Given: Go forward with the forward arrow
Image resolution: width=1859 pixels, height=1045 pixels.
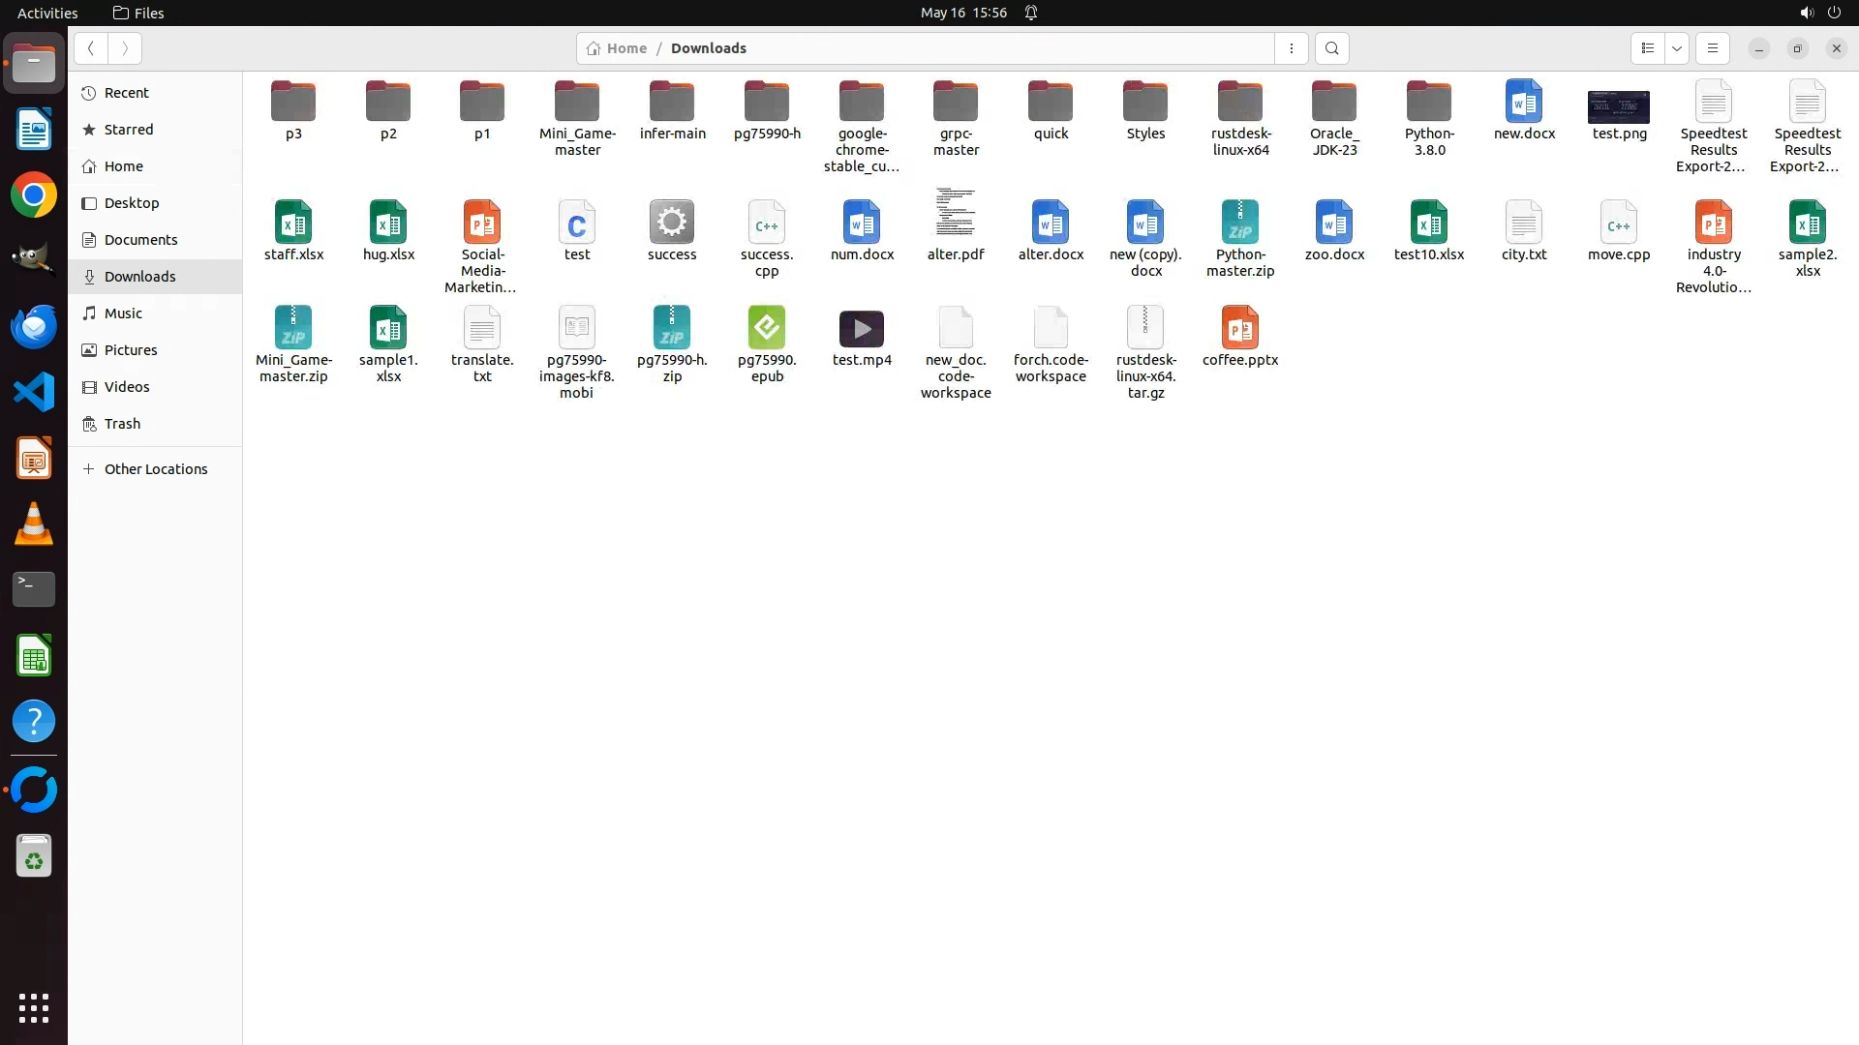Looking at the screenshot, I should [125, 48].
